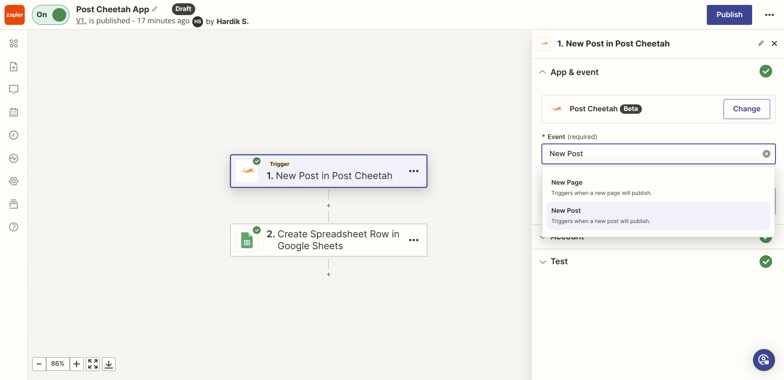Collapse the App & event section

coord(543,72)
